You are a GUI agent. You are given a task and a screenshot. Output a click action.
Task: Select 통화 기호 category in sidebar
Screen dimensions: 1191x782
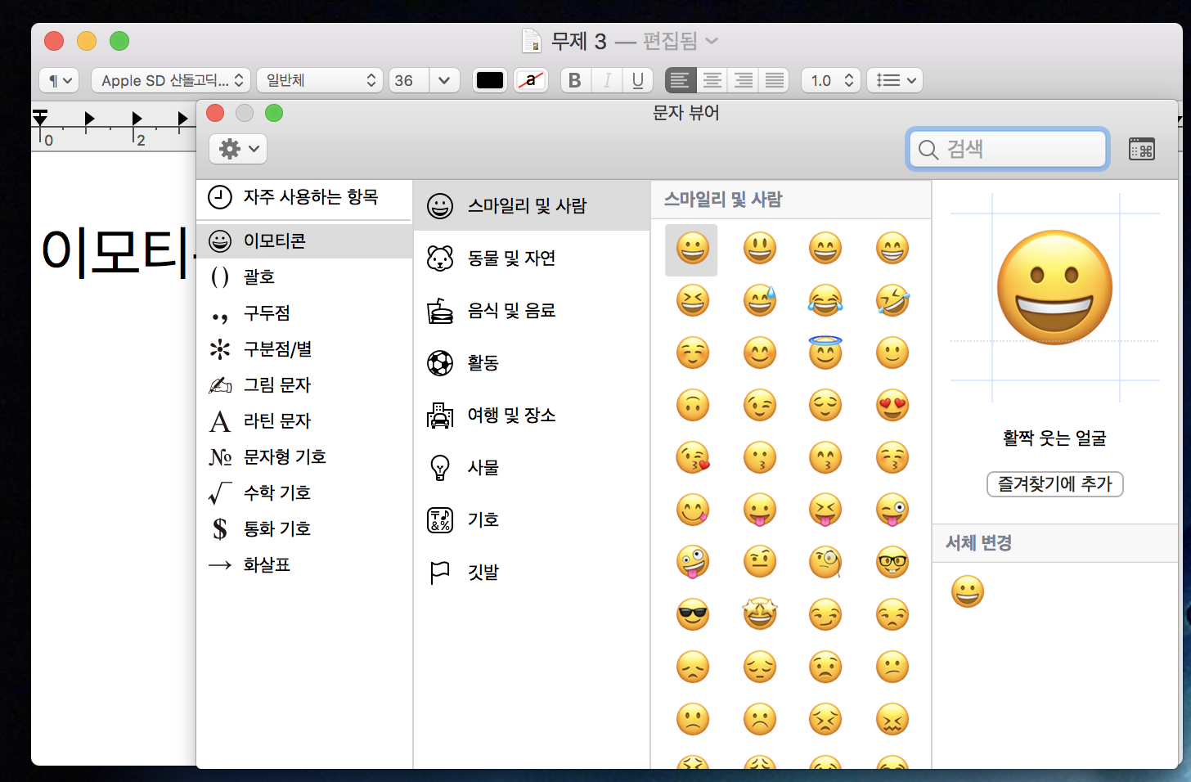[x=304, y=528]
